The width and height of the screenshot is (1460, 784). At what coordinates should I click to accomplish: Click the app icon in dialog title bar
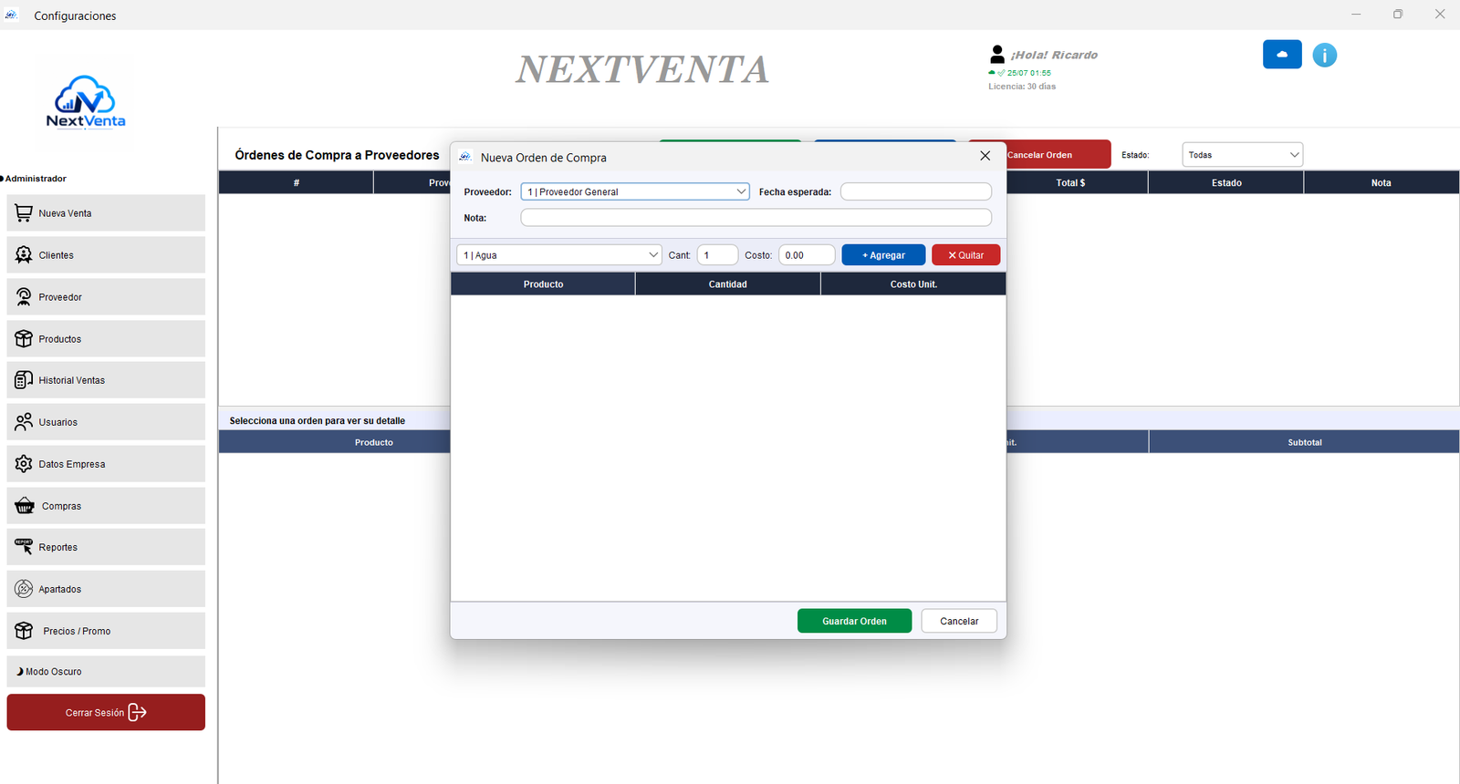point(465,157)
